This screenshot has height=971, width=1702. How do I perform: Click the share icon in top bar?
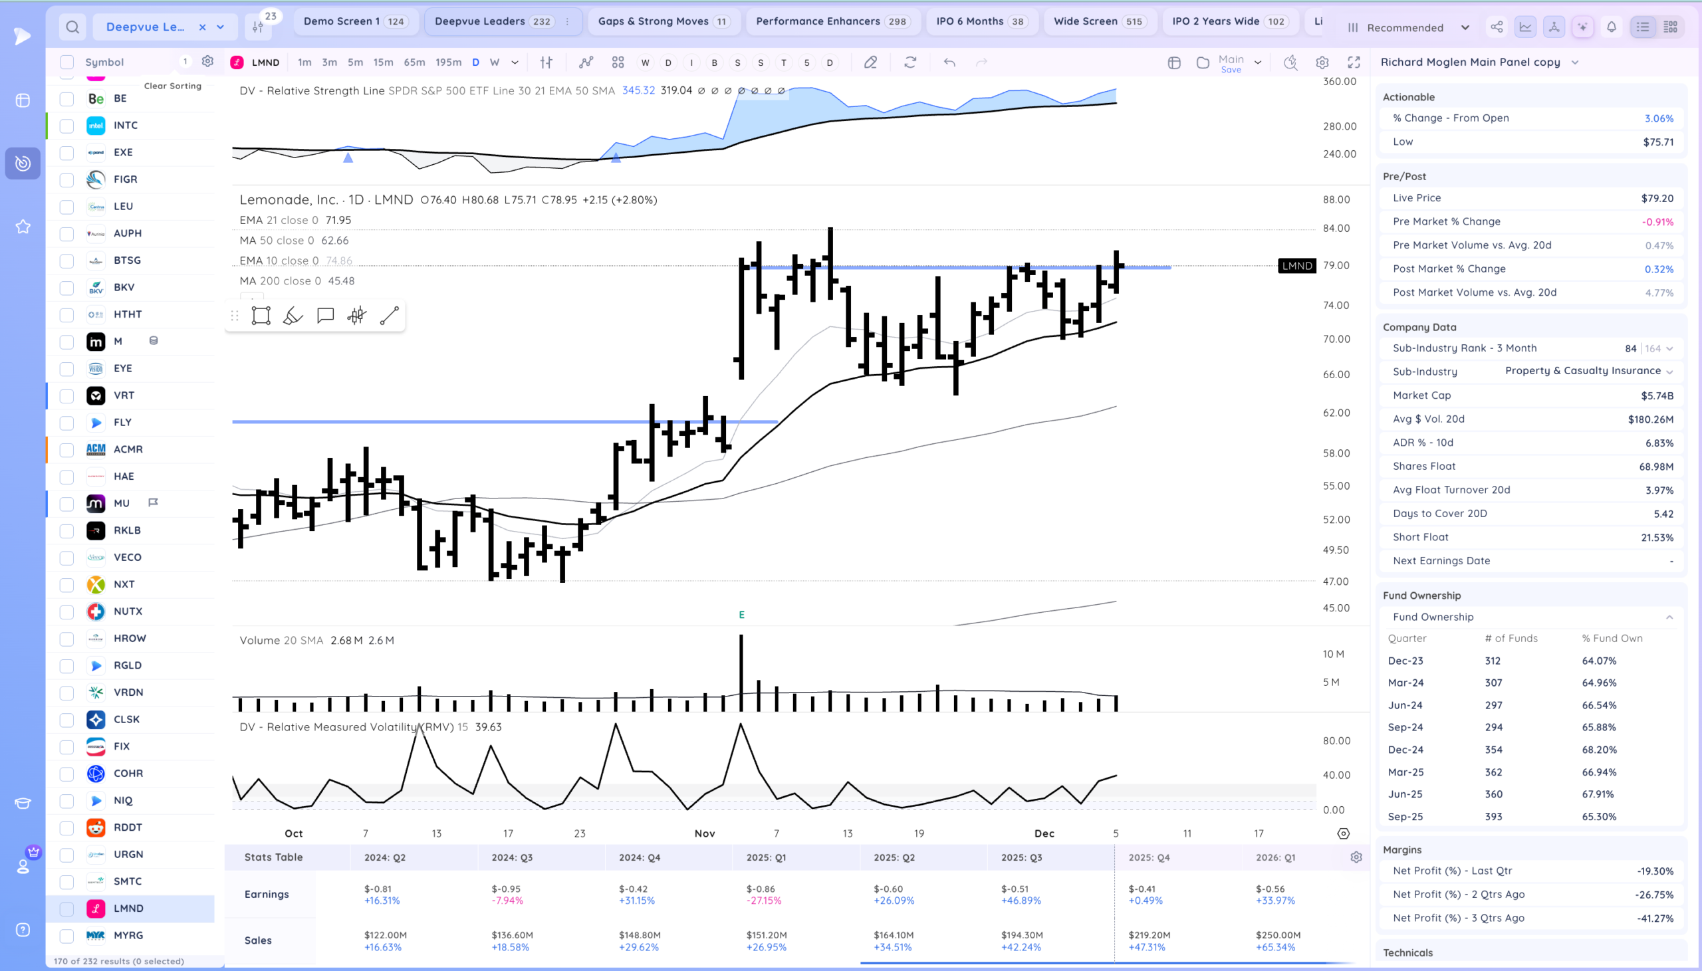coord(1497,27)
